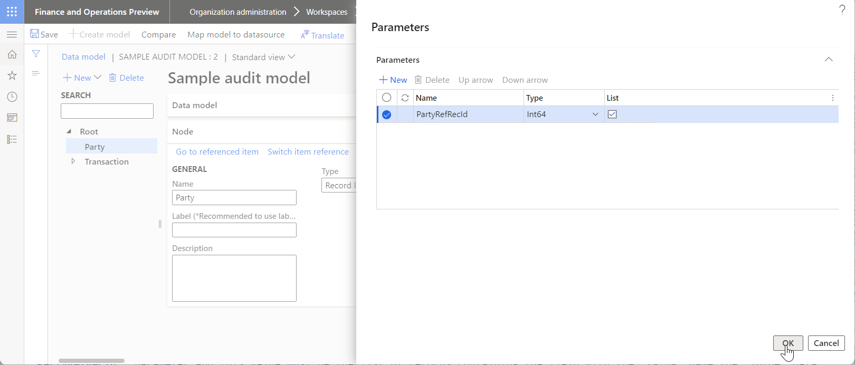The height and width of the screenshot is (365, 855).
Task: Click Delete in the Parameters toolbar
Action: (x=432, y=80)
